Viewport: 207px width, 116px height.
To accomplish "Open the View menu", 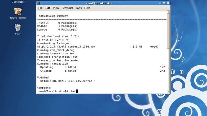I will [56, 8].
